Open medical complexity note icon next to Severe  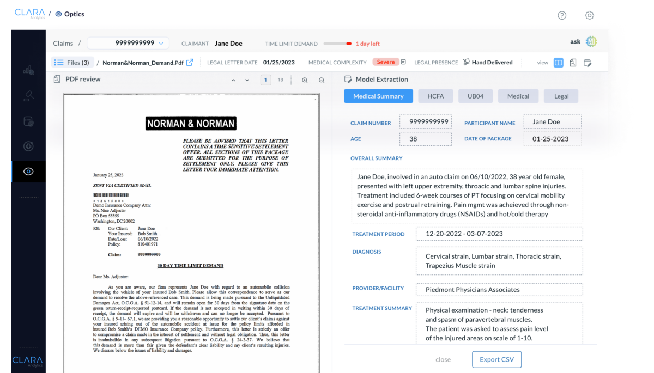coord(403,62)
